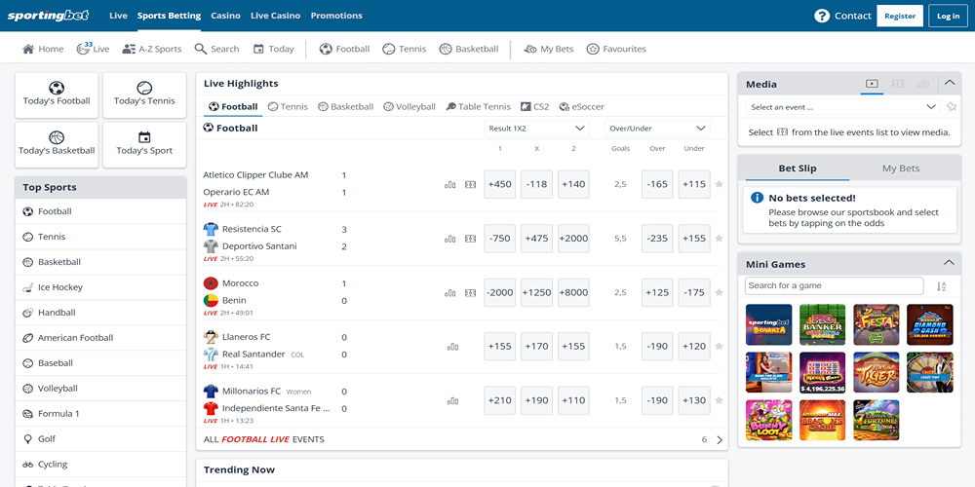Screen dimensions: 975x487
Task: Expand all football live events arrow
Action: [x=720, y=440]
